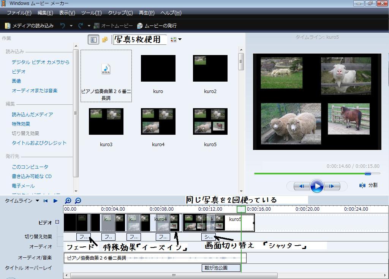Click the このコンピュータ publish link
Viewport: 389px width, 279px height.
pyautogui.click(x=30, y=167)
